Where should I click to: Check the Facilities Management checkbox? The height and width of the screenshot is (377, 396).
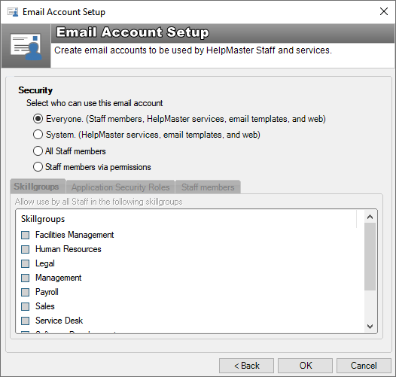[26, 235]
